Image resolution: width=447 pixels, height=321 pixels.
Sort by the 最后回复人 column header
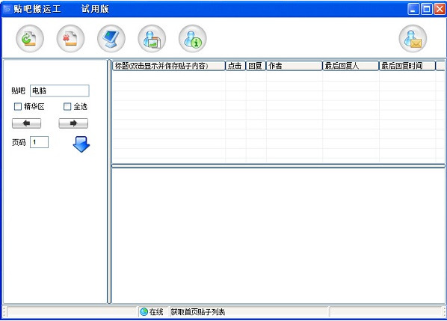pyautogui.click(x=351, y=66)
